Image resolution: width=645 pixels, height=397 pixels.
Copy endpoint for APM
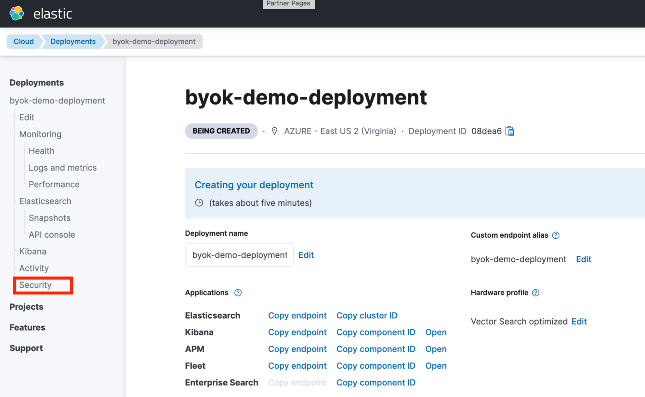(x=297, y=349)
